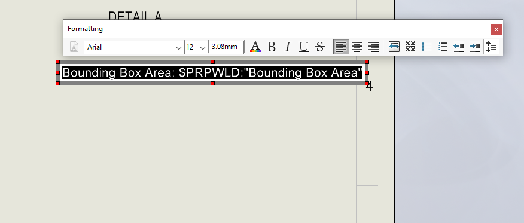Select Left Align icon

pos(341,47)
